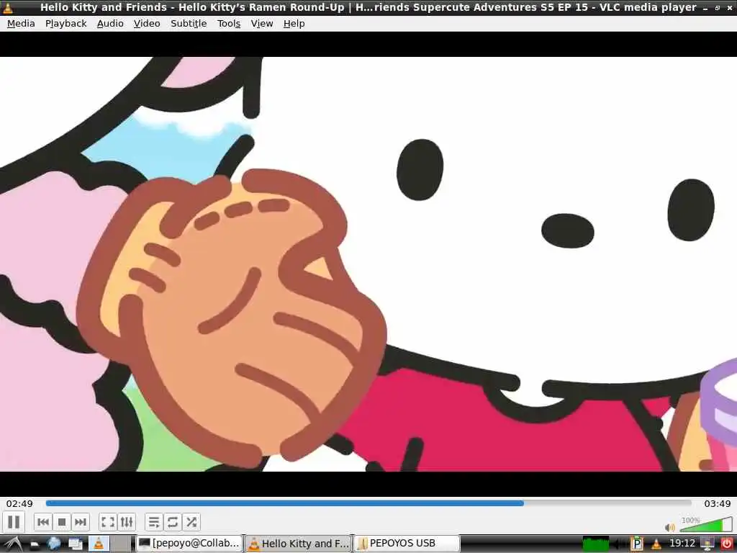Toggle remaining time at 03:49 label

click(718, 503)
